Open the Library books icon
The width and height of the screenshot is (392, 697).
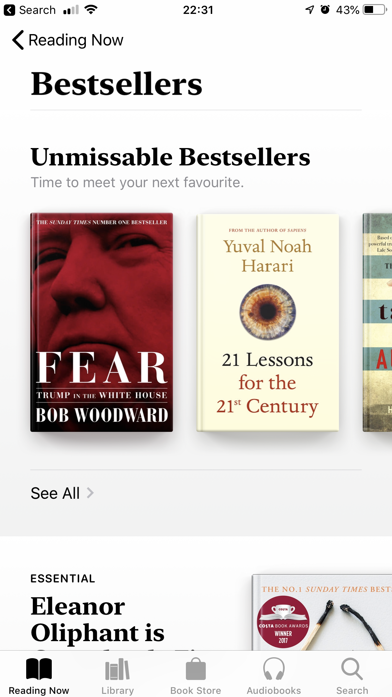click(x=117, y=669)
